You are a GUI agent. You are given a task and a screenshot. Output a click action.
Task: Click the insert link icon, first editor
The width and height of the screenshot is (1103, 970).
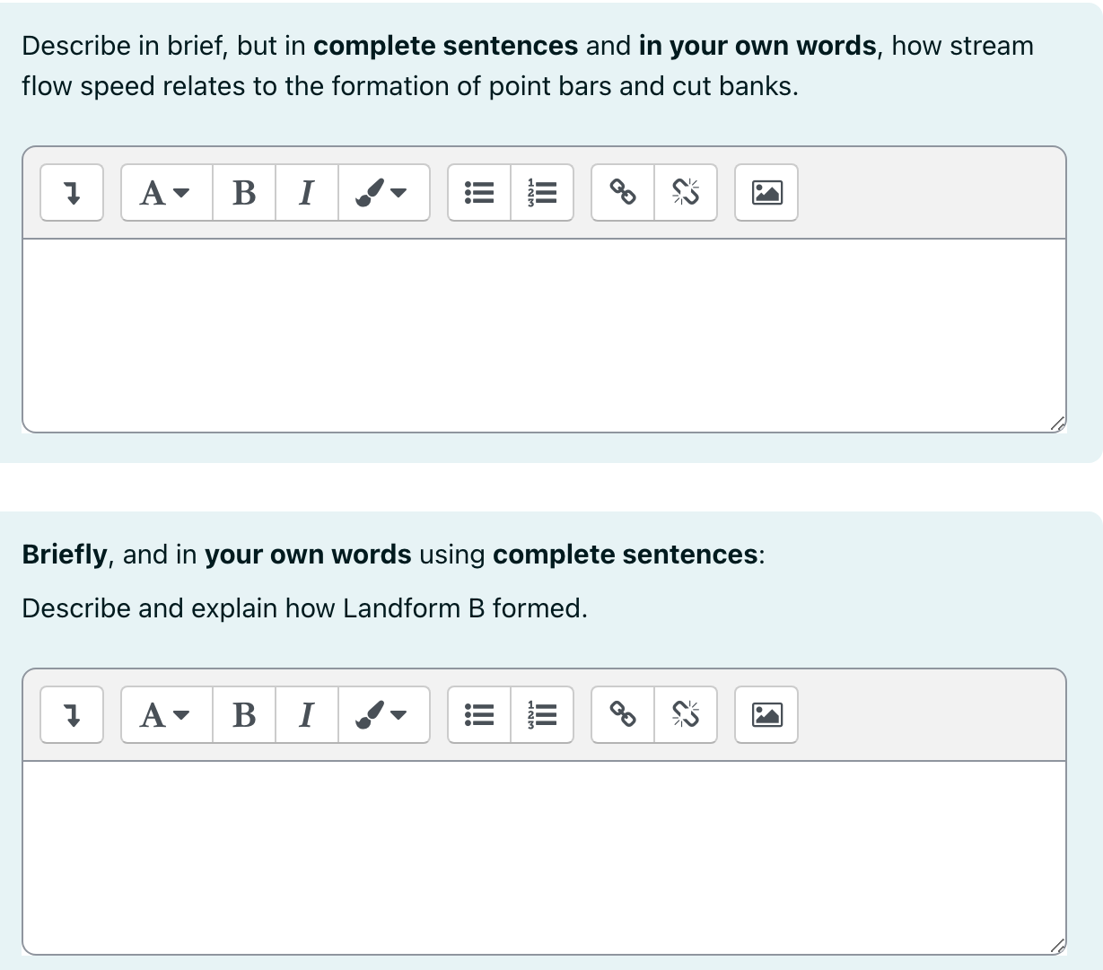tap(623, 192)
